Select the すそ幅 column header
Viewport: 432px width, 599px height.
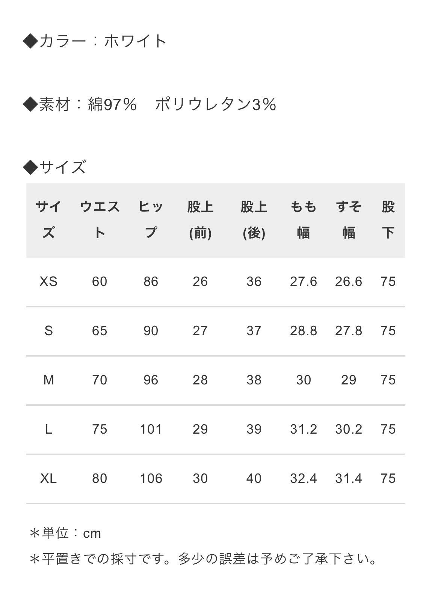(x=349, y=219)
